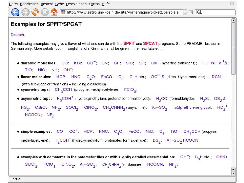
Task: Open the CH+ commented example link
Action: (x=184, y=157)
